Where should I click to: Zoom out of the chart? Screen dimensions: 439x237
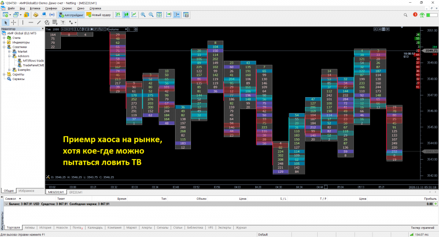151,15
